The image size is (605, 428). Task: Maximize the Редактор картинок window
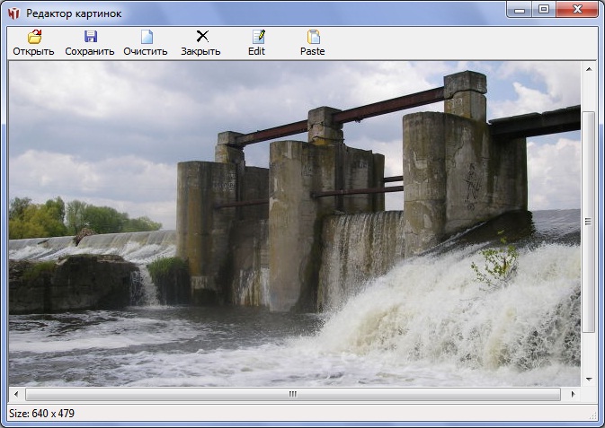pos(543,10)
